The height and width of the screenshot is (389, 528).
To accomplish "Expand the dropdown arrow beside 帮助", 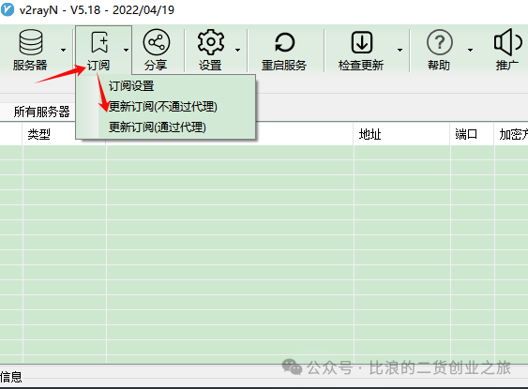I will tap(470, 50).
